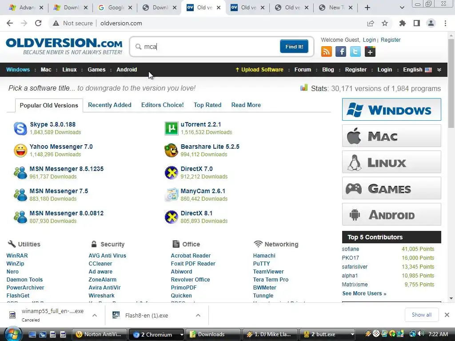Image resolution: width=455 pixels, height=341 pixels.
Task: Open the TeamViewer networking link
Action: point(268,272)
